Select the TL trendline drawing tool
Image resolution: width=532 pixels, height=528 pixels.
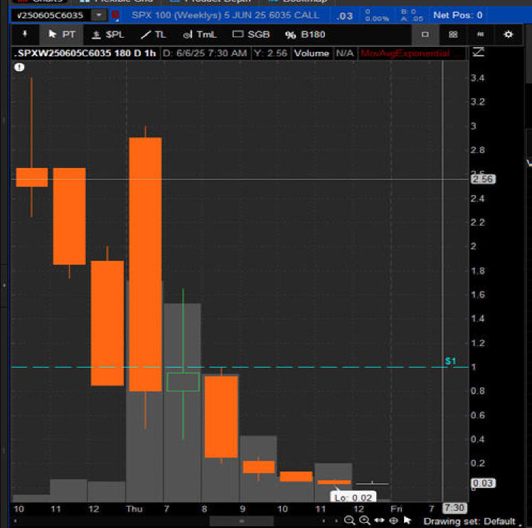click(153, 34)
